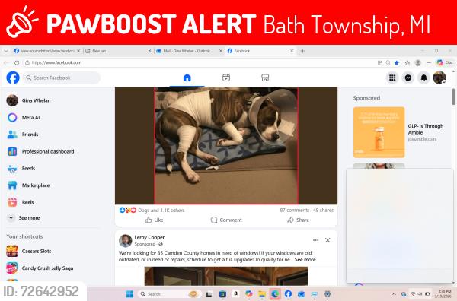Open the 49 shares link
The image size is (457, 301).
pyautogui.click(x=323, y=210)
